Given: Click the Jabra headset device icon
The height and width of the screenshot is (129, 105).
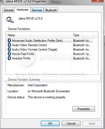Looking at the screenshot, I should 10,20.
